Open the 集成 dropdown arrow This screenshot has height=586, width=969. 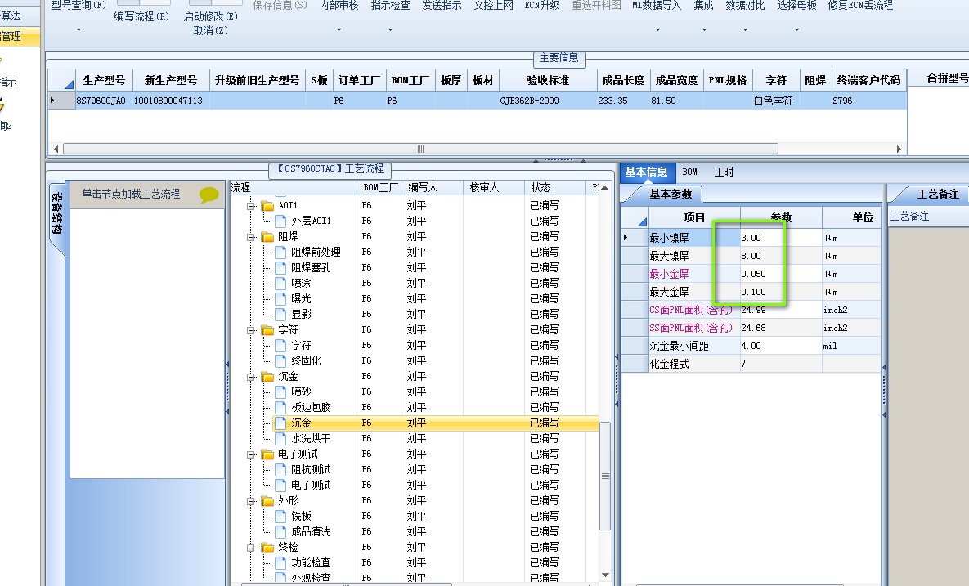coord(704,29)
